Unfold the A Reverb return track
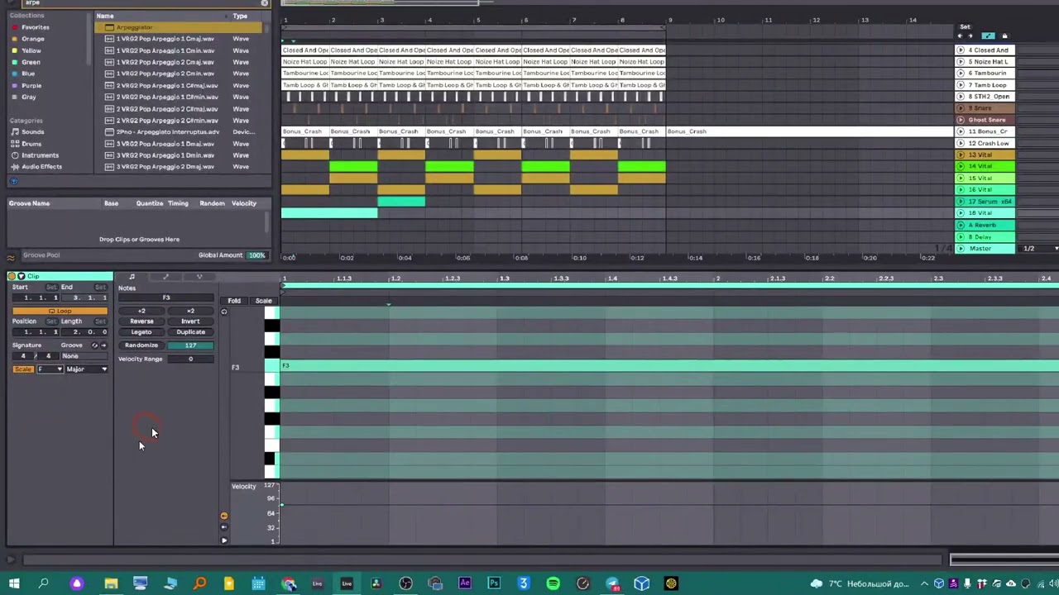The image size is (1059, 595). [x=961, y=225]
